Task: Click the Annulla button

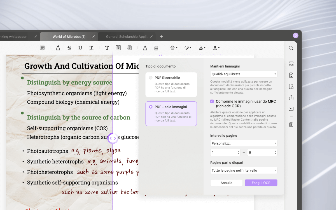Action: [x=227, y=183]
